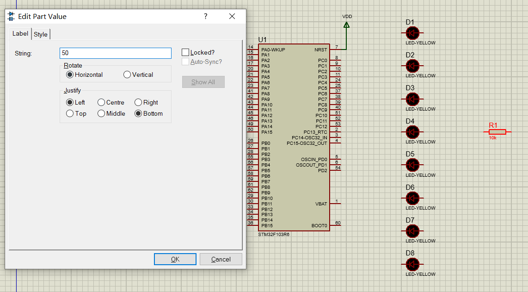Select the D6 yellow LED symbol
This screenshot has height=292, width=528.
(412, 198)
